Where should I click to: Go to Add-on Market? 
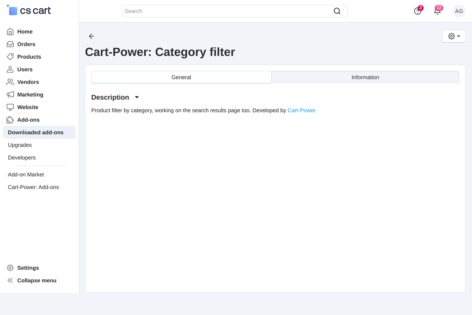(26, 174)
